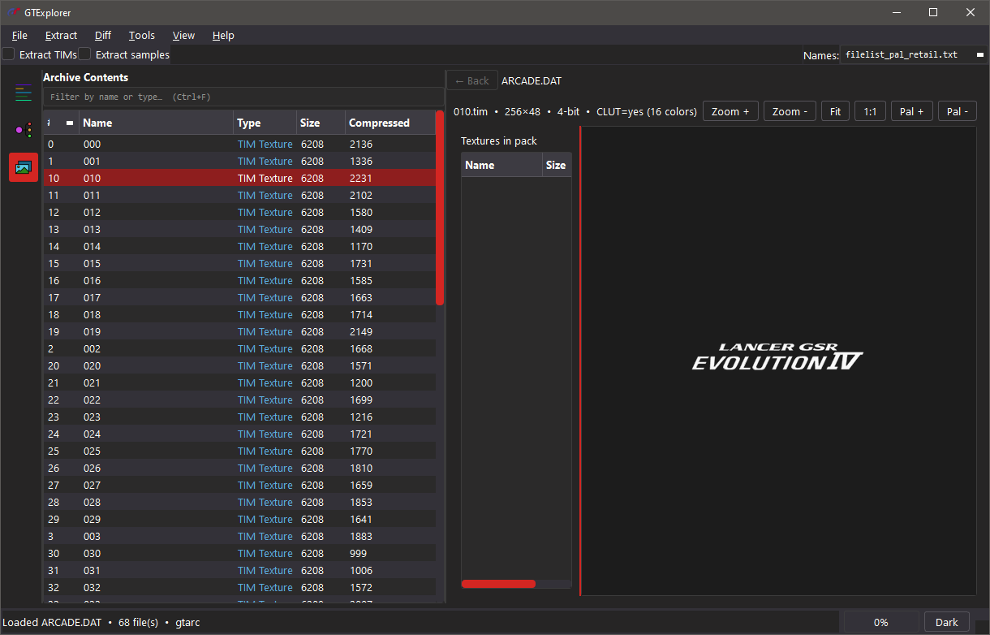Click the GTExplorer app icon in title bar
This screenshot has width=990, height=635.
[x=14, y=12]
